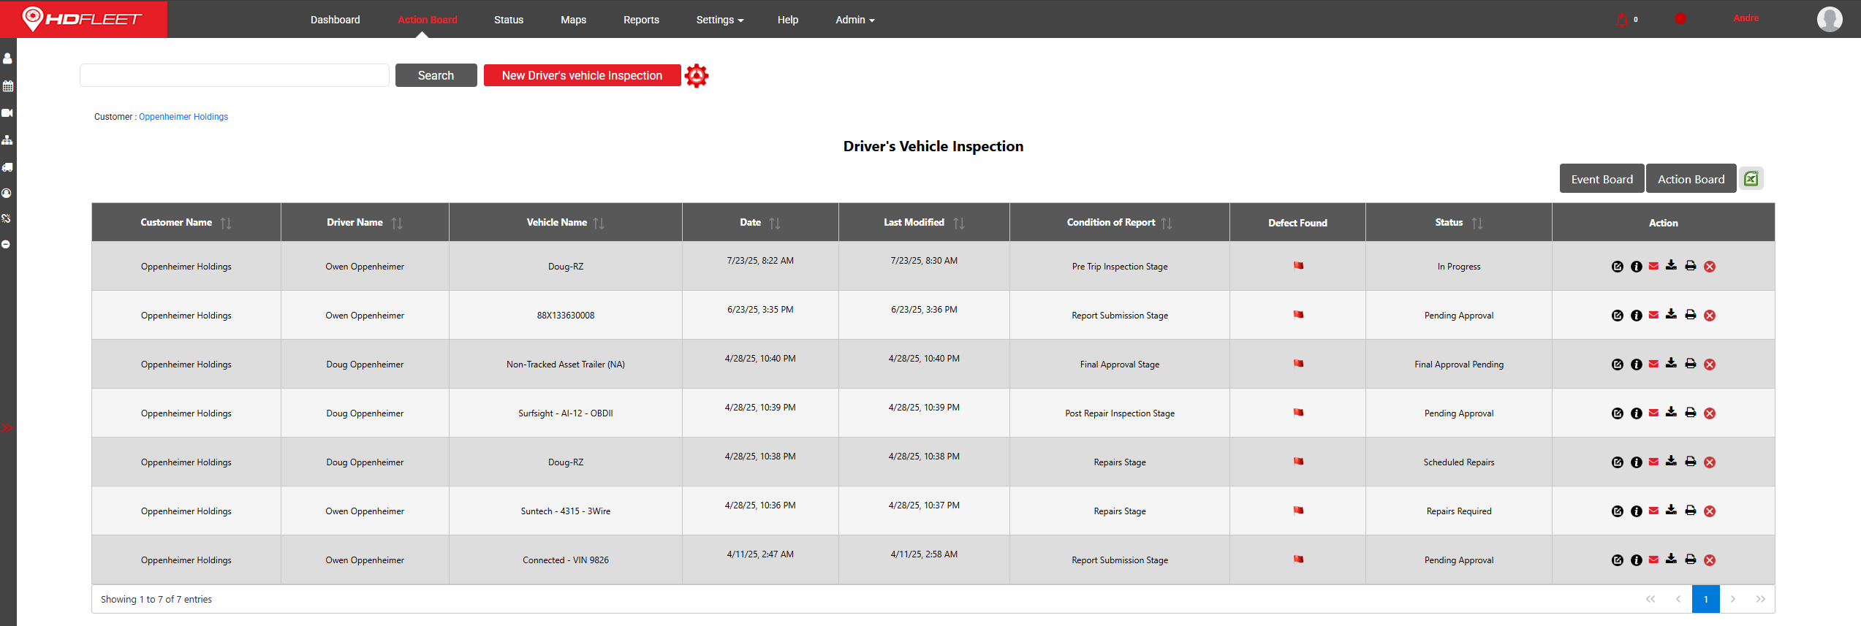The width and height of the screenshot is (1861, 626).
Task: Open the user profile sidebar icon
Action: tap(7, 58)
